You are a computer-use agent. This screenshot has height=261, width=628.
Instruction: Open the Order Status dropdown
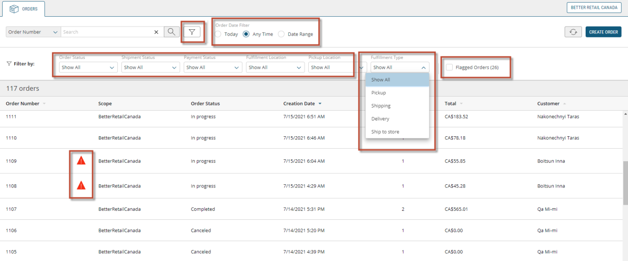88,67
